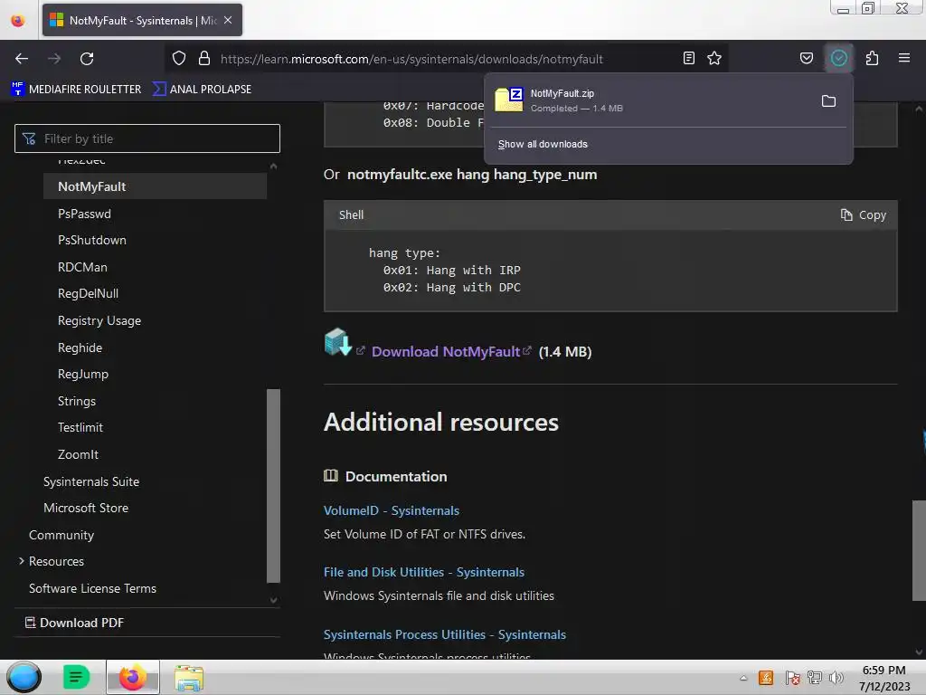
Task: Click Download PDF
Action: [x=74, y=623]
